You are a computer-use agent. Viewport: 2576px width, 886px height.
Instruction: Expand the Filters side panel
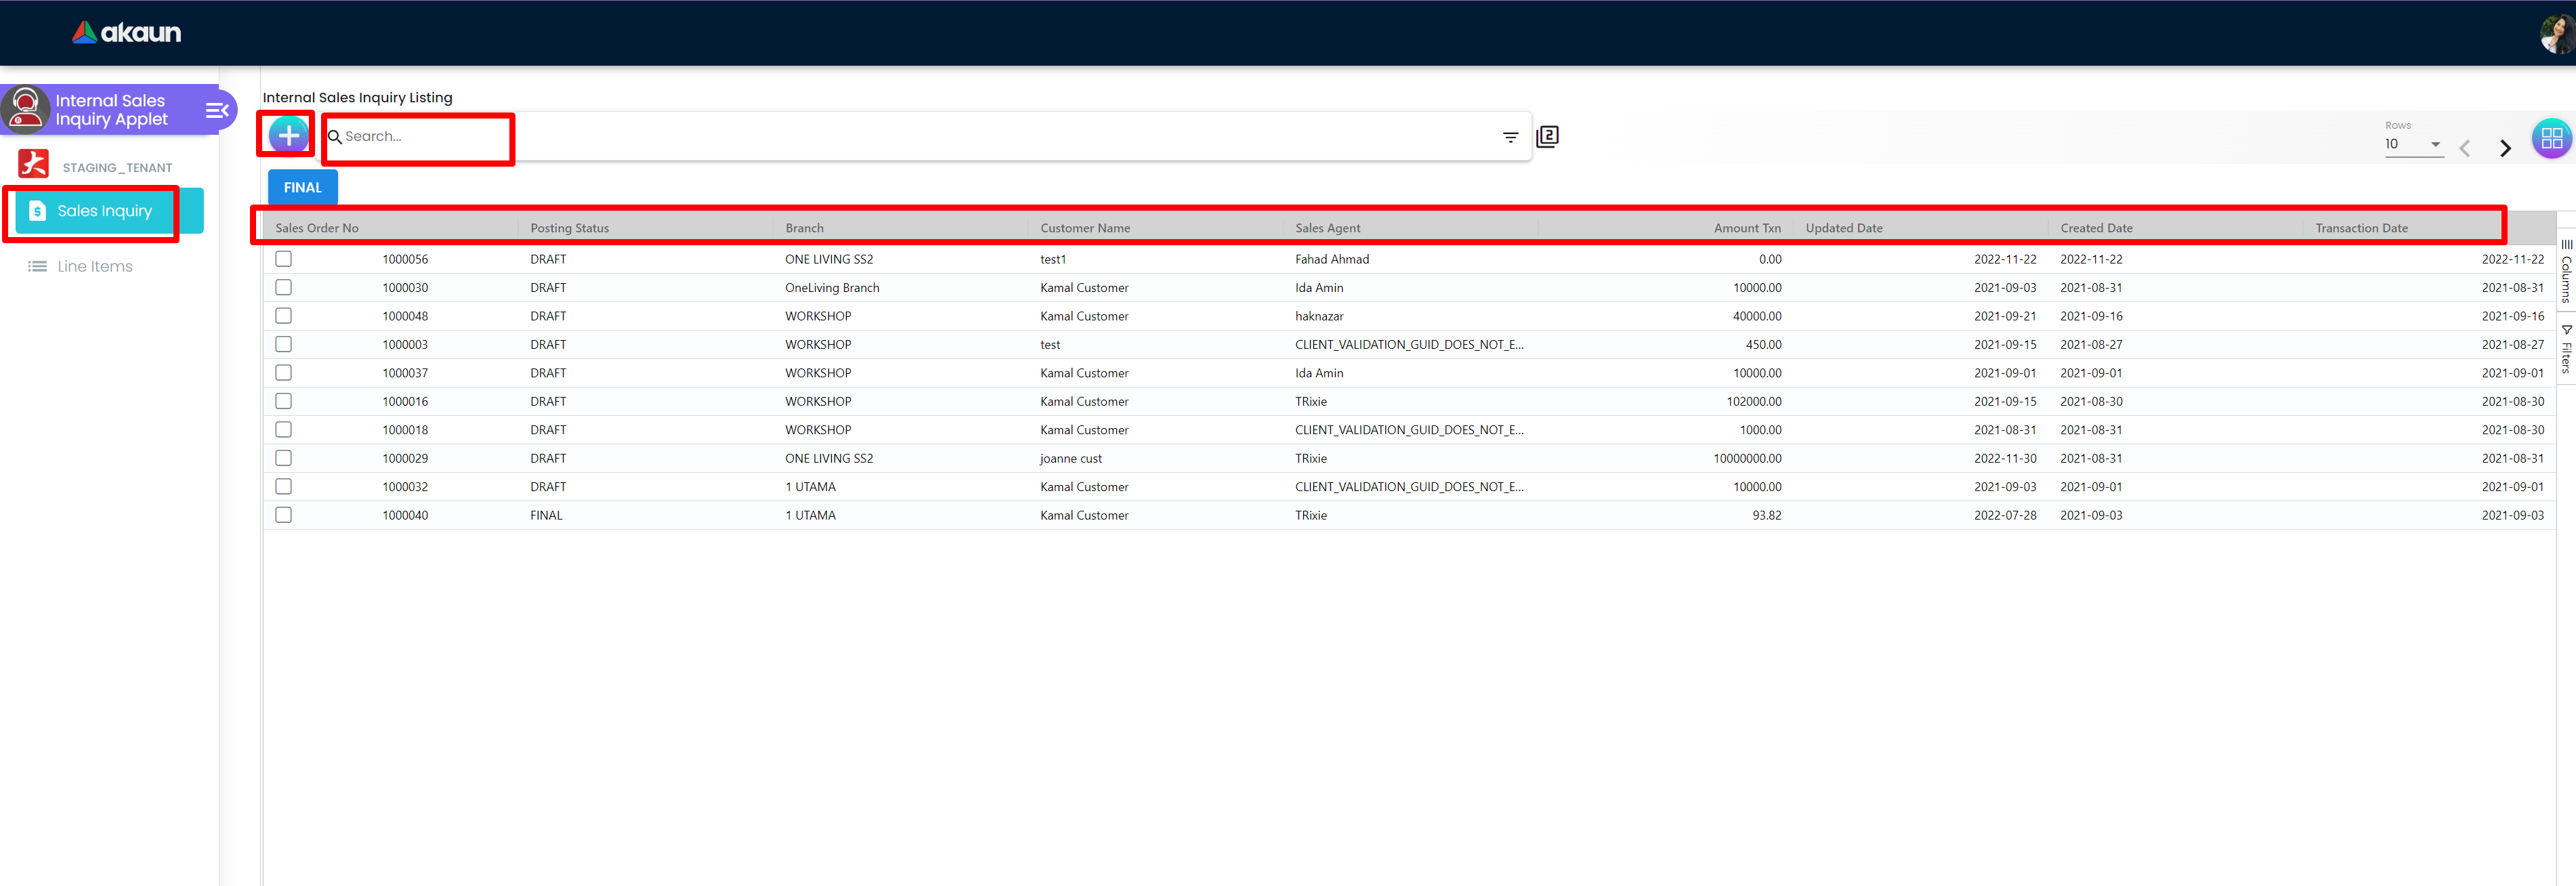2566,349
